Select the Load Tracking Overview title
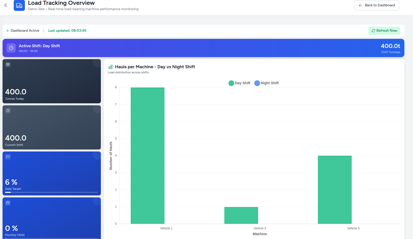Screen dimensions: 413x239 click(61, 3)
